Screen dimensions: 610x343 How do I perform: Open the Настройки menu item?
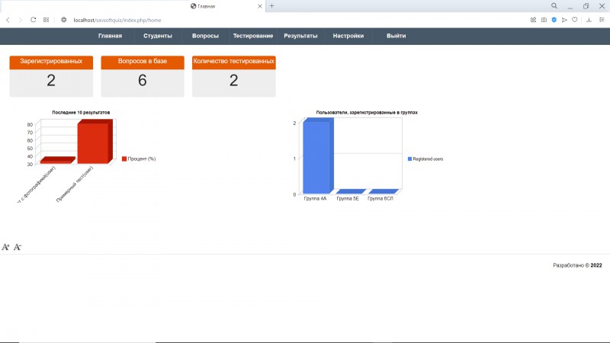pyautogui.click(x=348, y=36)
